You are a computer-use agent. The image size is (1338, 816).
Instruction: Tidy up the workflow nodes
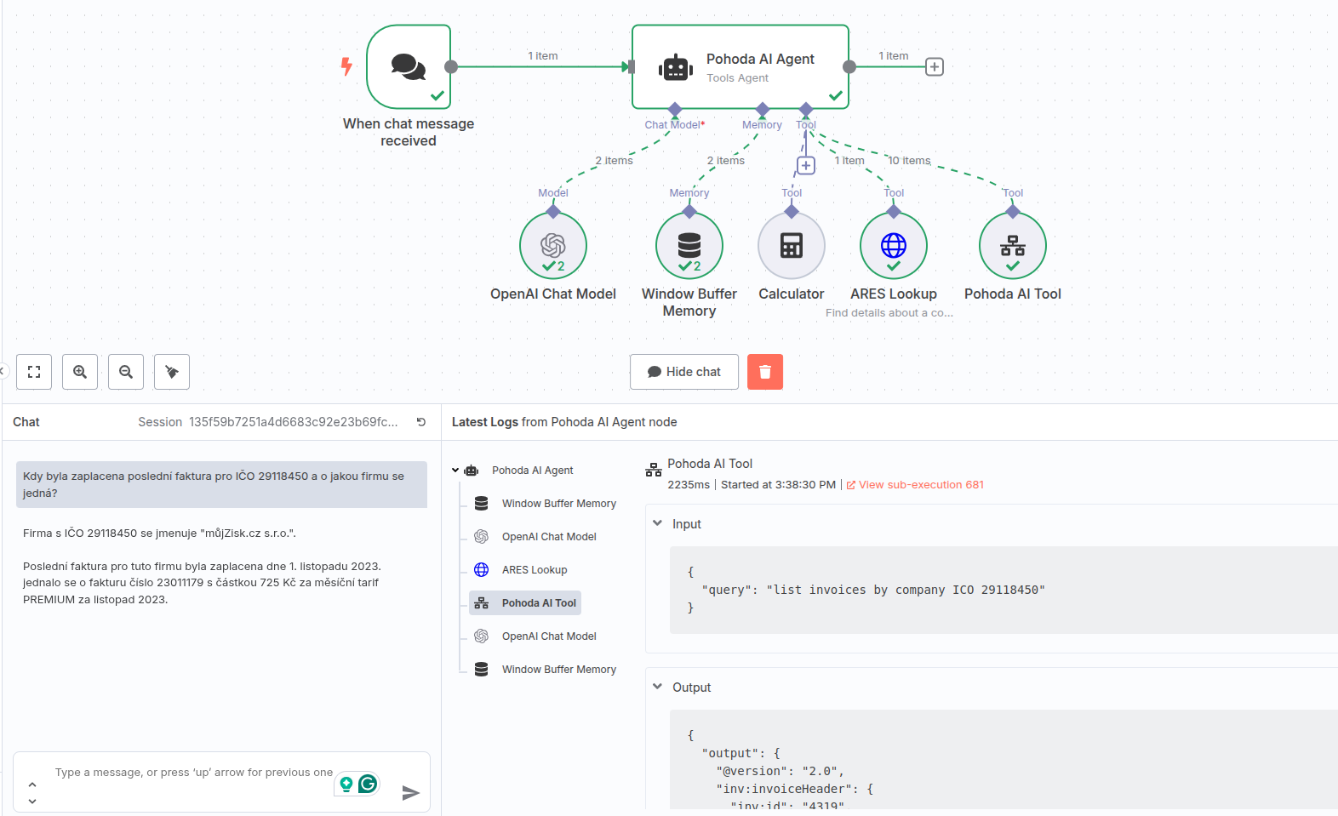pyautogui.click(x=172, y=372)
